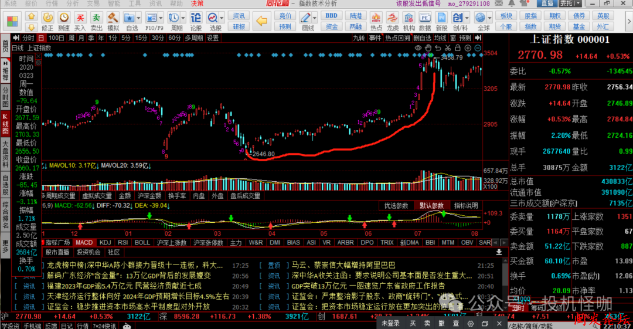Click the 卖出 sell icon
Image resolution: width=633 pixels, height=329 pixels.
tap(97, 18)
